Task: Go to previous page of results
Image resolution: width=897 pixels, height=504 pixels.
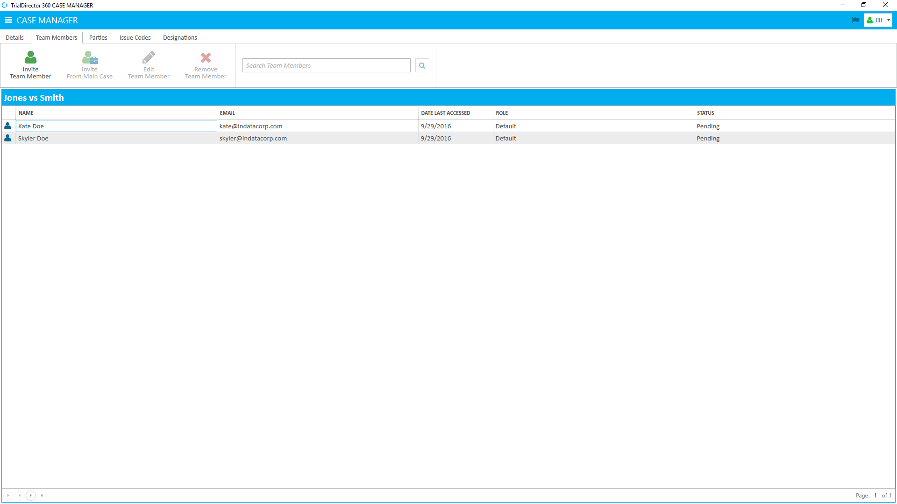Action: click(20, 495)
